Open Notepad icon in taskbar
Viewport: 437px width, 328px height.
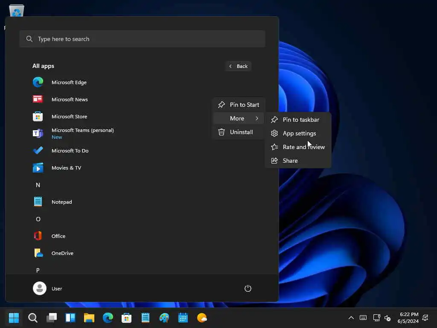click(146, 318)
